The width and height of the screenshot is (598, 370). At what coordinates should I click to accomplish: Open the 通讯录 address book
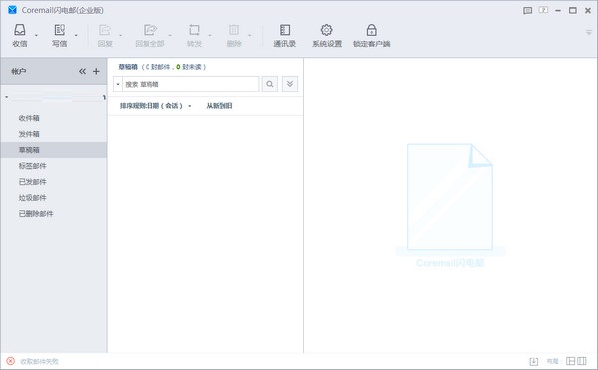285,36
